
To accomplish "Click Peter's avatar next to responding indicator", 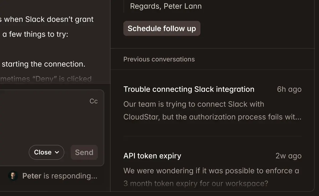I will click(x=13, y=176).
